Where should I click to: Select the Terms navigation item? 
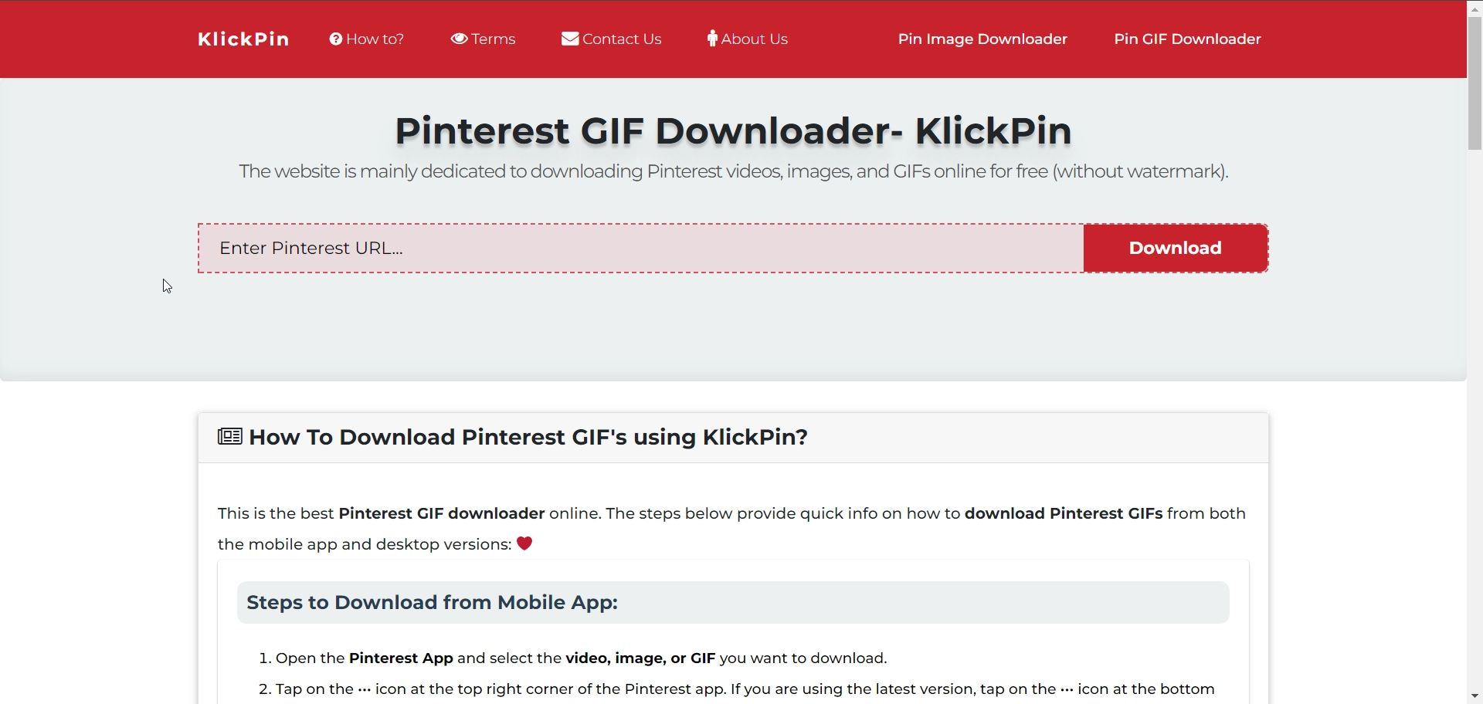click(493, 39)
